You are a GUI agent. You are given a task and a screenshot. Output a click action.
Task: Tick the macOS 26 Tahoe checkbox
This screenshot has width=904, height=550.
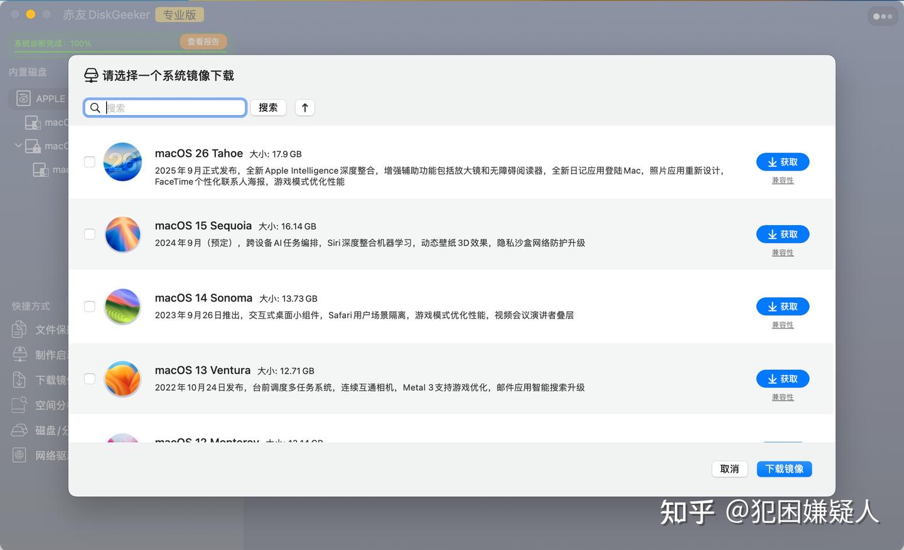[90, 162]
